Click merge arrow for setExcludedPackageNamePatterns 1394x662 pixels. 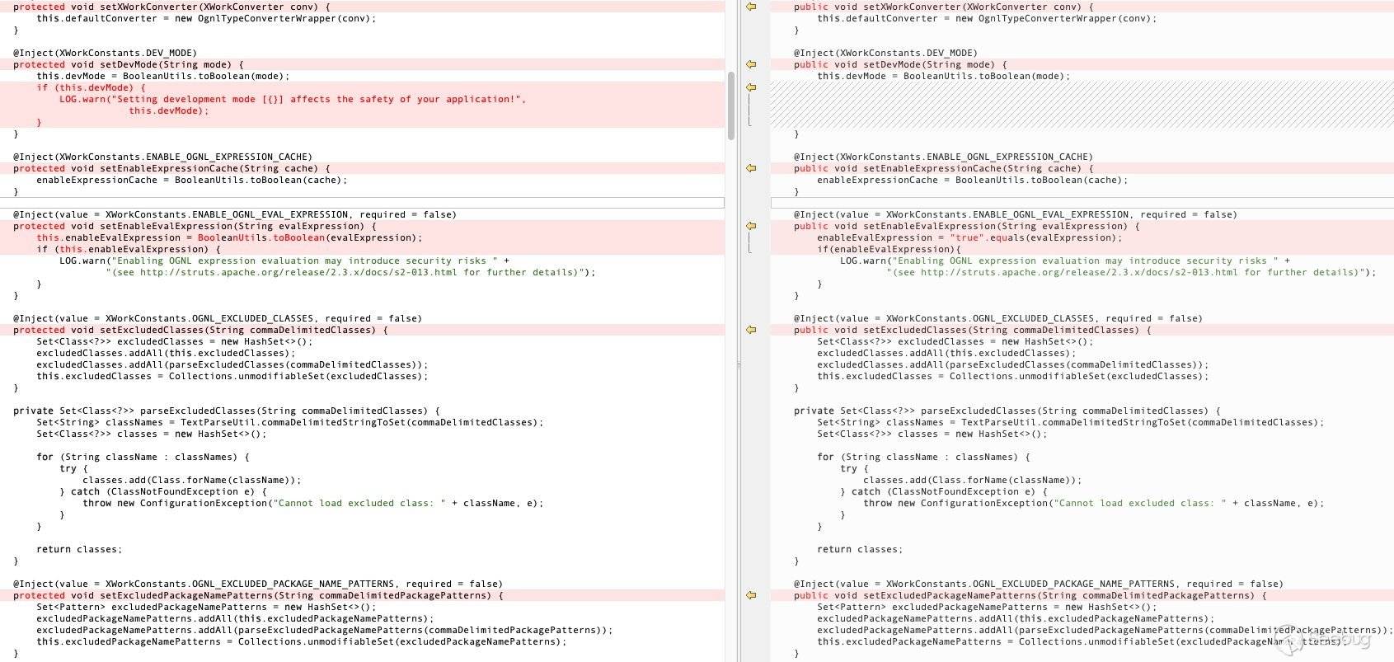[x=751, y=595]
